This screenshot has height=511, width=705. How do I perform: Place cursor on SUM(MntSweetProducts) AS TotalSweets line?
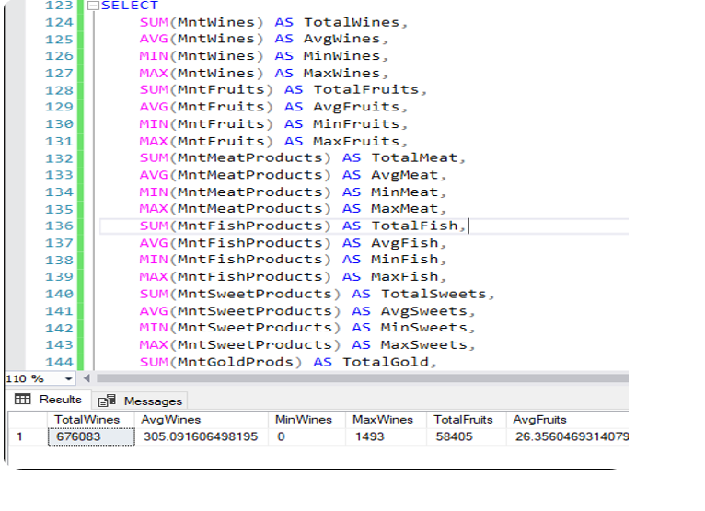click(x=317, y=294)
